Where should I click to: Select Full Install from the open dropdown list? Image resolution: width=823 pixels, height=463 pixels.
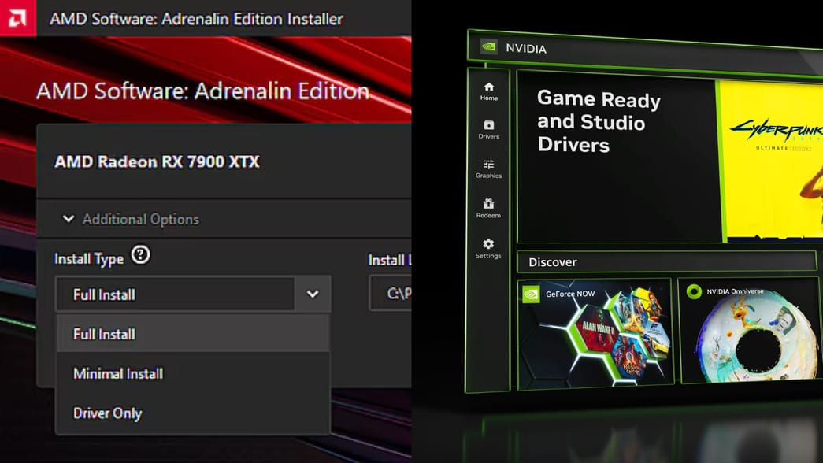click(x=102, y=334)
